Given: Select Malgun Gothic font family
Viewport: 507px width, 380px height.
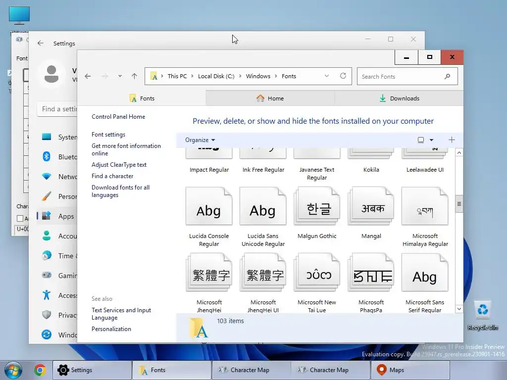Looking at the screenshot, I should 317,213.
